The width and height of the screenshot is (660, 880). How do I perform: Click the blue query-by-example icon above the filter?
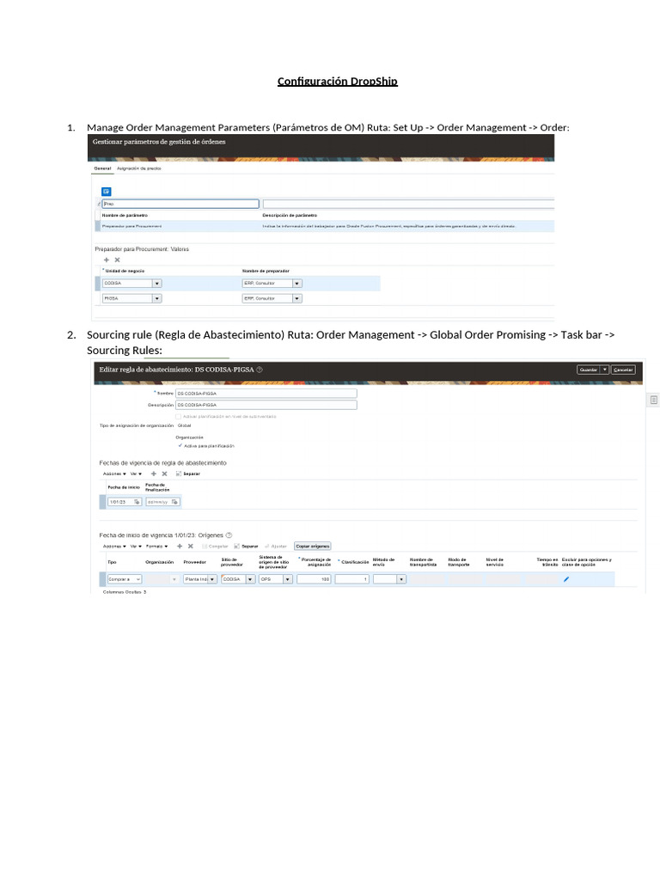106,192
